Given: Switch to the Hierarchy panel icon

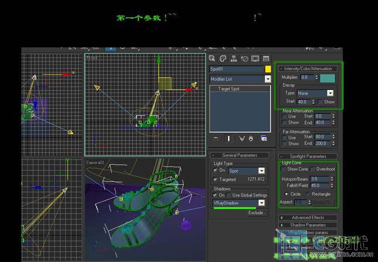Looking at the screenshot, I should coord(233,58).
